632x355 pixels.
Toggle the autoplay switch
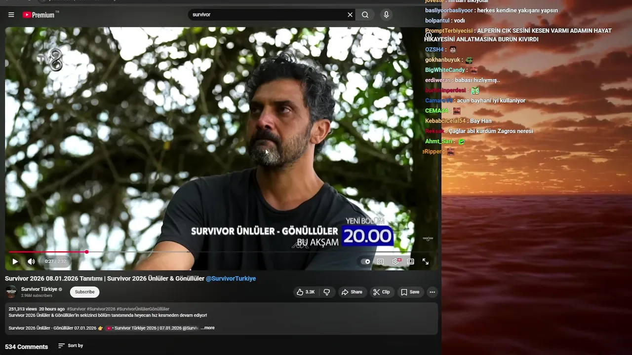tap(365, 262)
